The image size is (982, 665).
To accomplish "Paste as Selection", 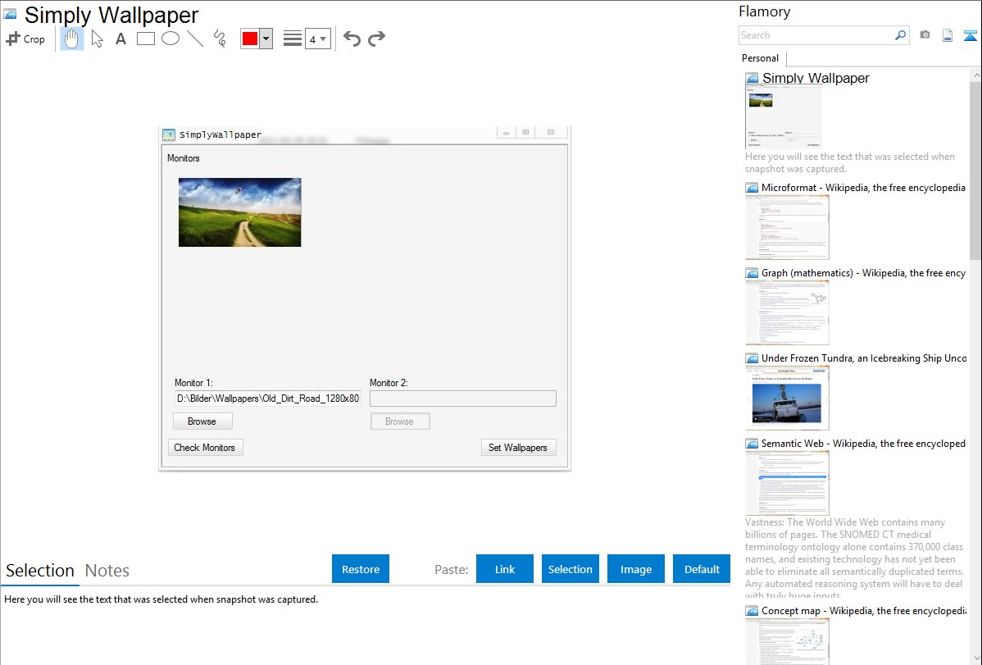I will pos(571,569).
